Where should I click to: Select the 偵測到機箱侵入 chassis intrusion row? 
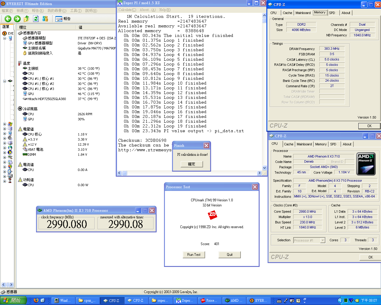(x=66, y=53)
